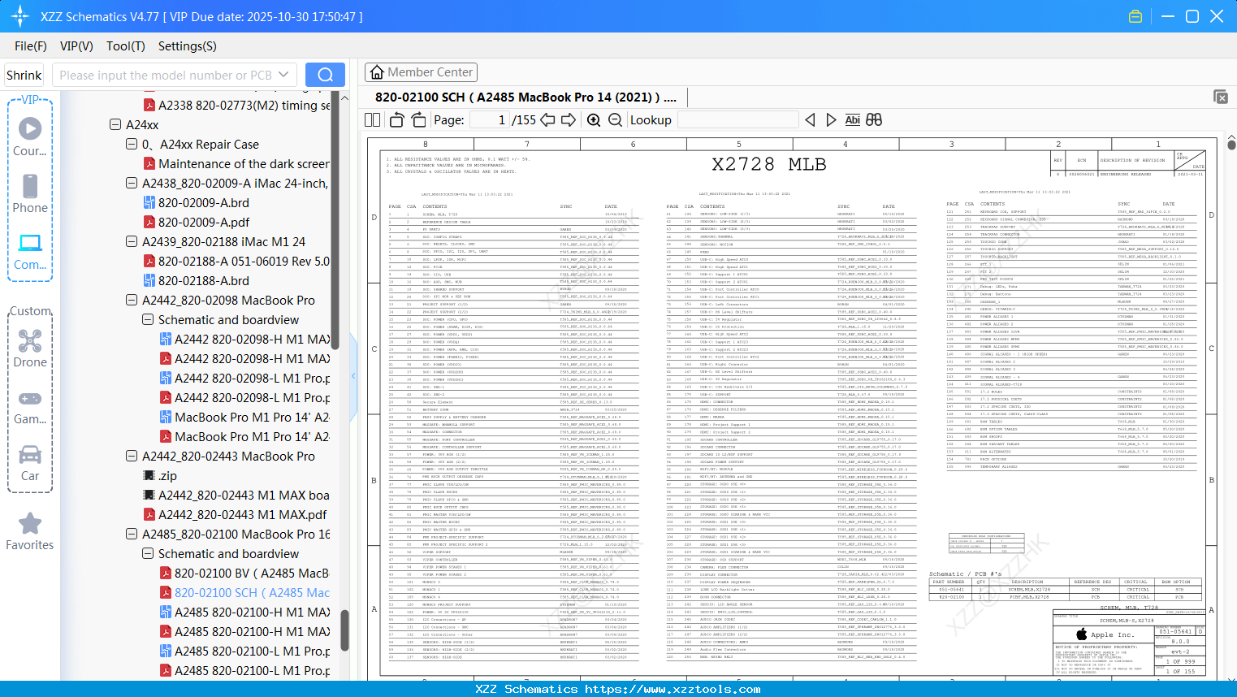
Task: Collapse the A24xx Repair Case folder
Action: tap(132, 145)
